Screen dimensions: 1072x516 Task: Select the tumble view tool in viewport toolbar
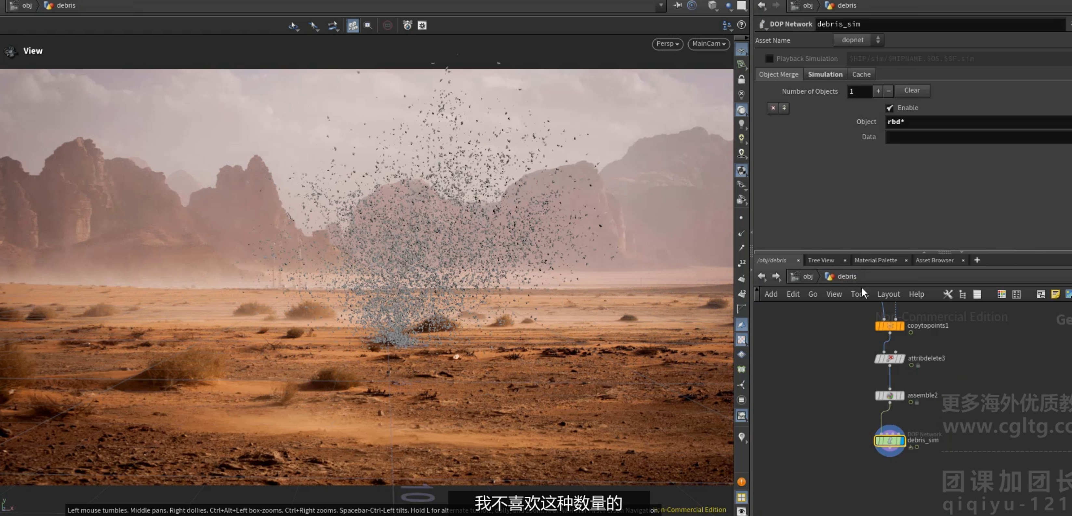(293, 26)
